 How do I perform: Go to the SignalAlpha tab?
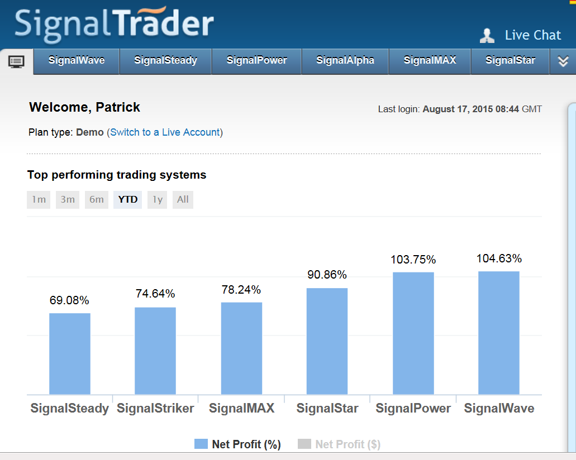pos(345,60)
